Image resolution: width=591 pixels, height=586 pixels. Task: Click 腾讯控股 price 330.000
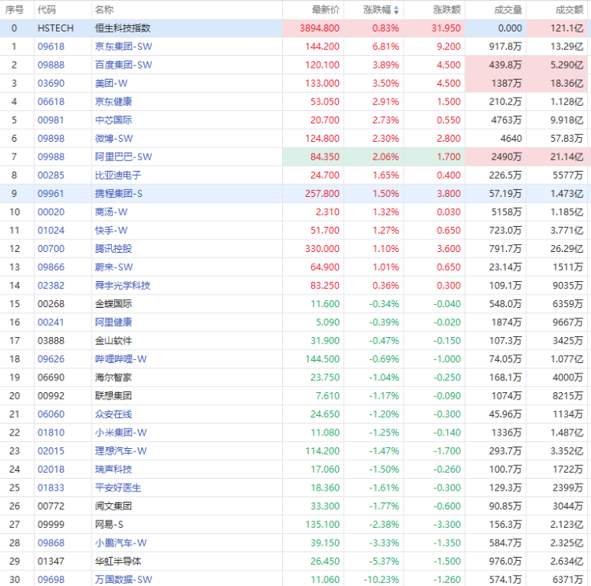[322, 249]
